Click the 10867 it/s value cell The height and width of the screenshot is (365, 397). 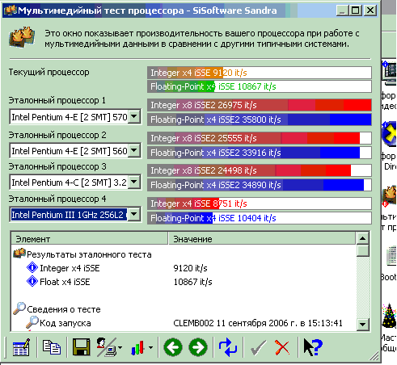point(192,282)
